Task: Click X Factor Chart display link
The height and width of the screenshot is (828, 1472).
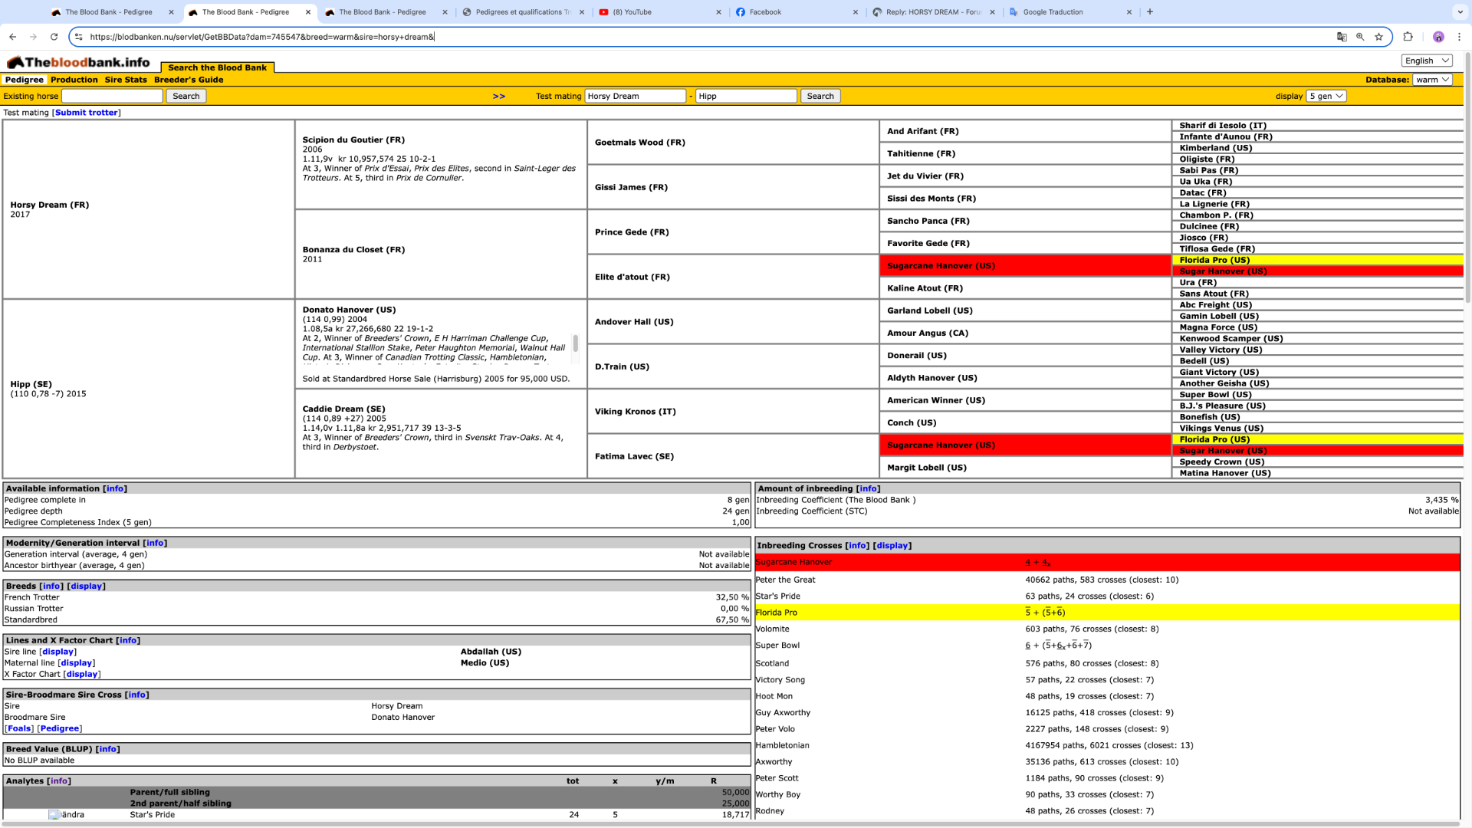Action: pos(82,675)
